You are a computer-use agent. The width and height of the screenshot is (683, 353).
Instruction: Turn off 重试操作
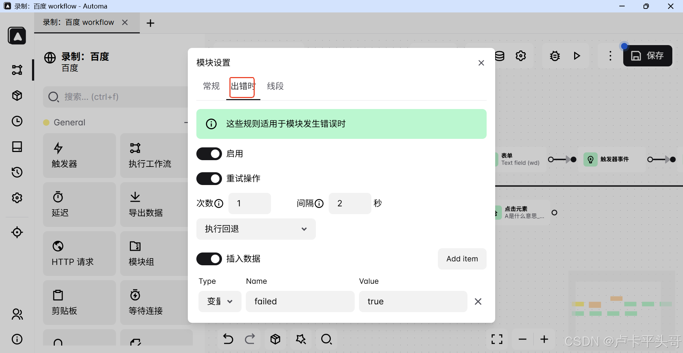click(x=209, y=179)
